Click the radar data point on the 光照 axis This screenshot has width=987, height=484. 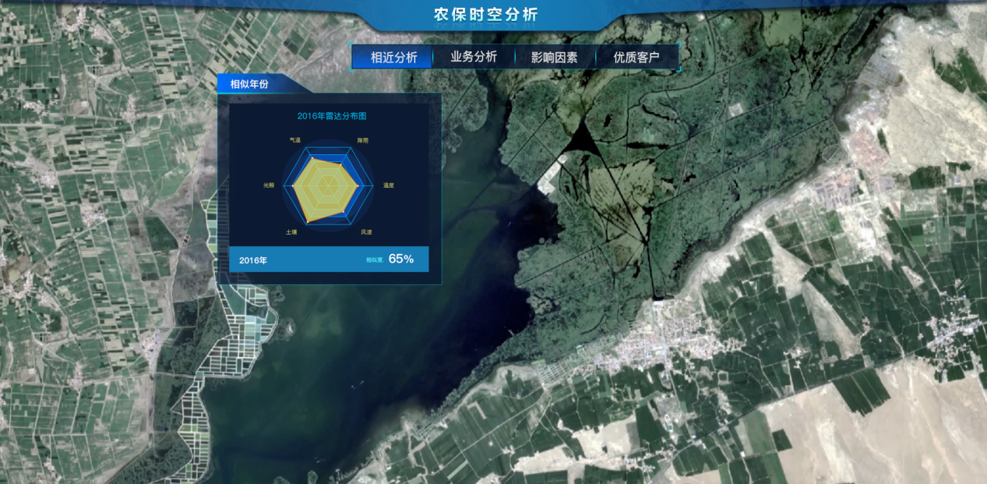293,186
